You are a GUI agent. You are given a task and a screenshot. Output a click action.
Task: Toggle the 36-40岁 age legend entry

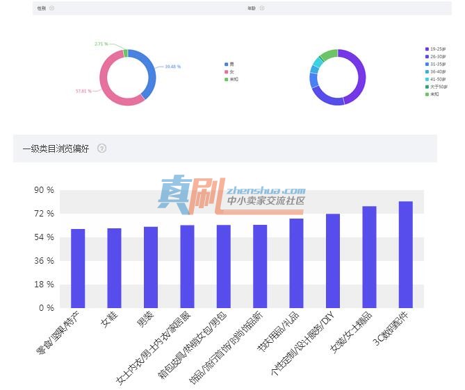[435, 71]
